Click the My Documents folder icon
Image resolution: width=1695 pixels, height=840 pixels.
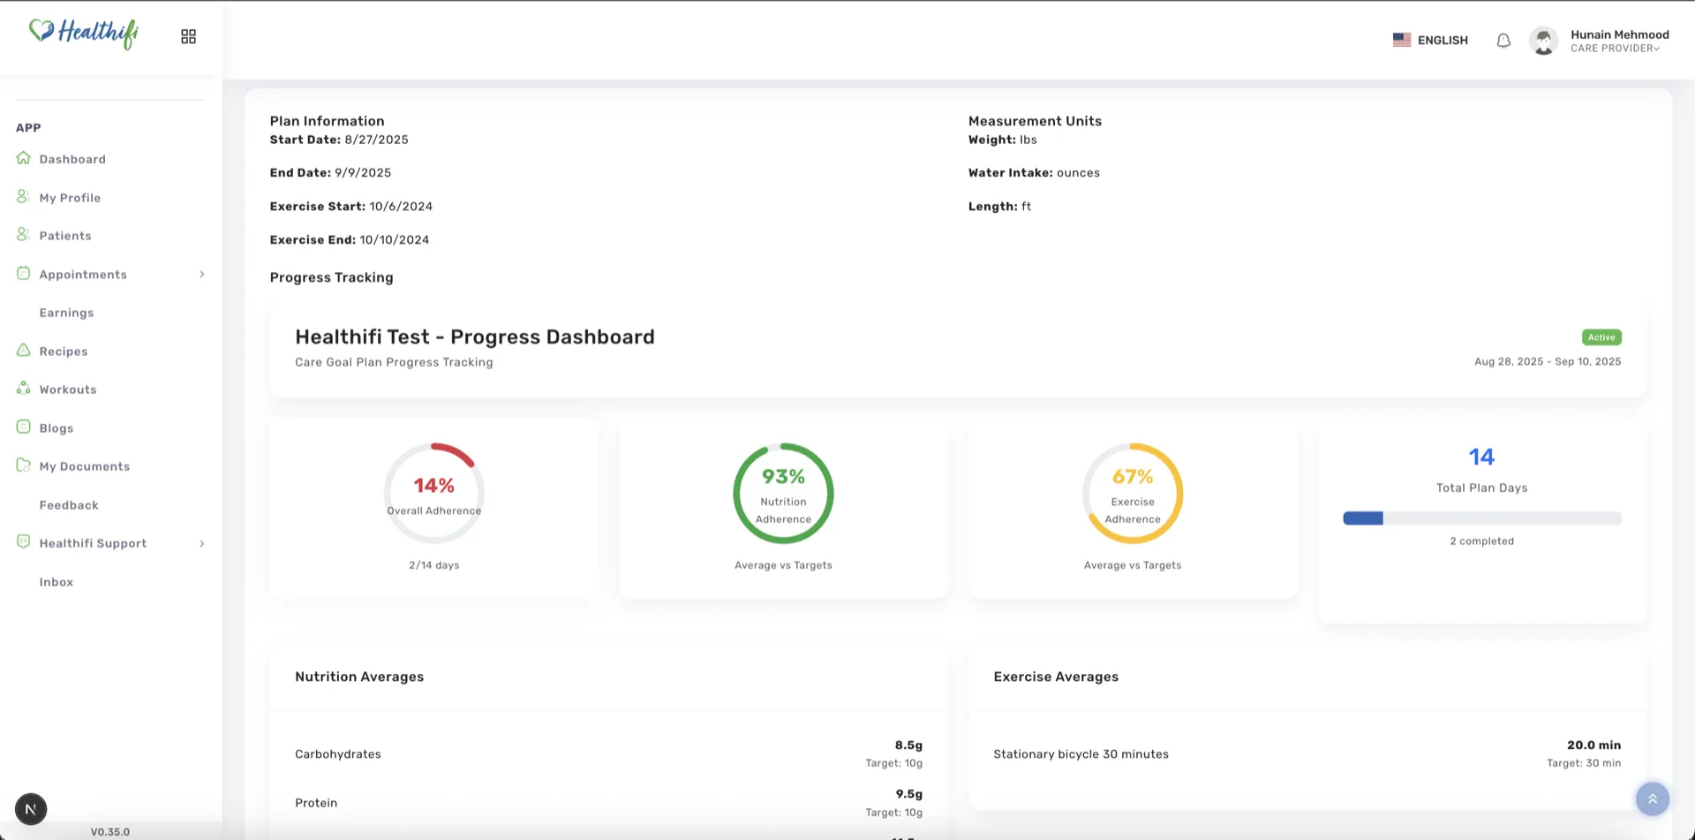(x=24, y=465)
